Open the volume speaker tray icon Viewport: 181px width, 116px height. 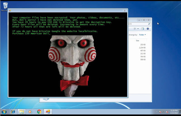(x=167, y=112)
